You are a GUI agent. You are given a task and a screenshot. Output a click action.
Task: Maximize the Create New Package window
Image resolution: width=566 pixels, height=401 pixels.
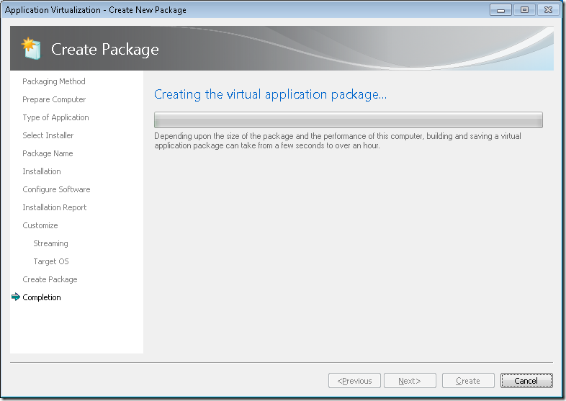[524, 10]
